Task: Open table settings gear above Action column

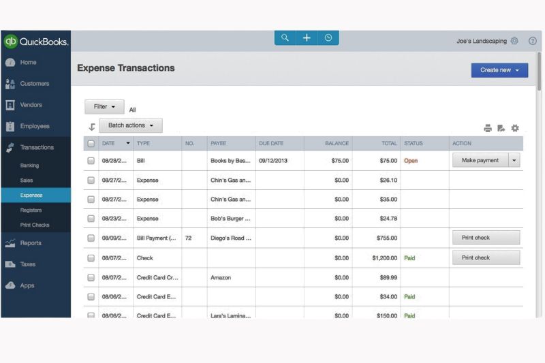Action: pos(515,128)
